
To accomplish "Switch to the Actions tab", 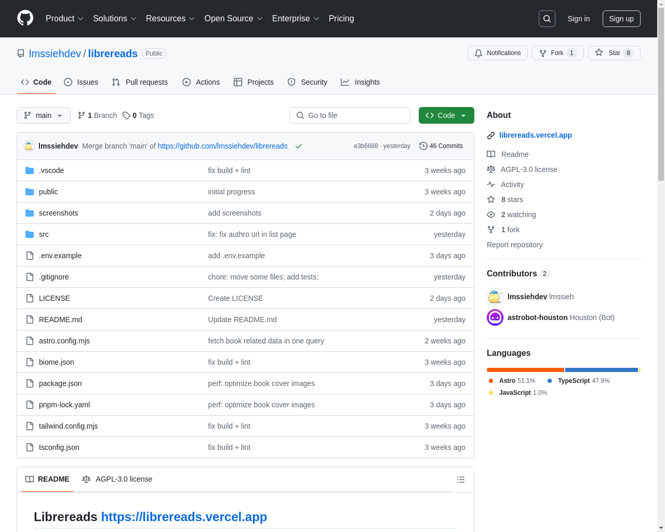I will pos(201,82).
